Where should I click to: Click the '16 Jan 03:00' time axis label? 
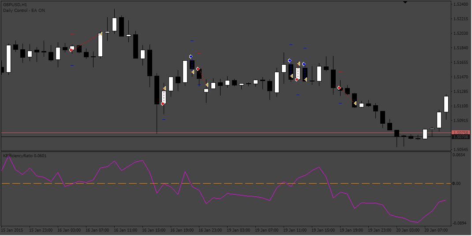point(69,230)
